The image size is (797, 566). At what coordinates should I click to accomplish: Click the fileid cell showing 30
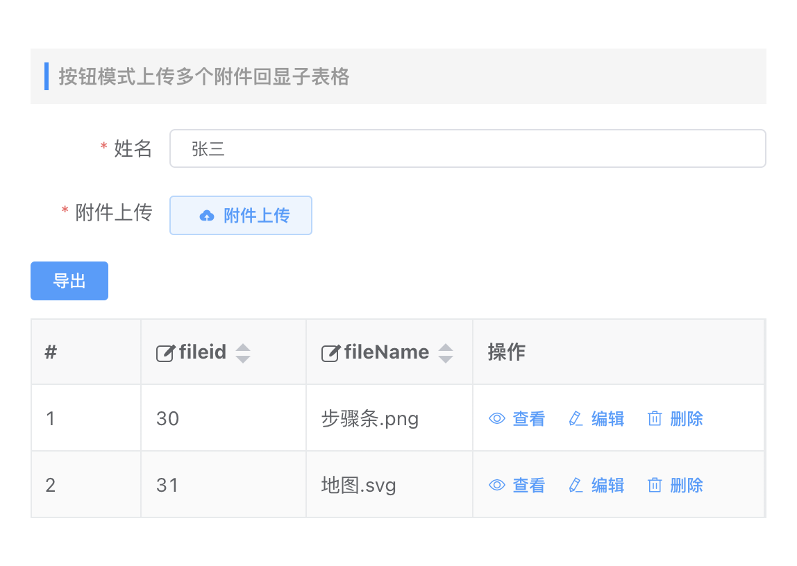pyautogui.click(x=168, y=419)
